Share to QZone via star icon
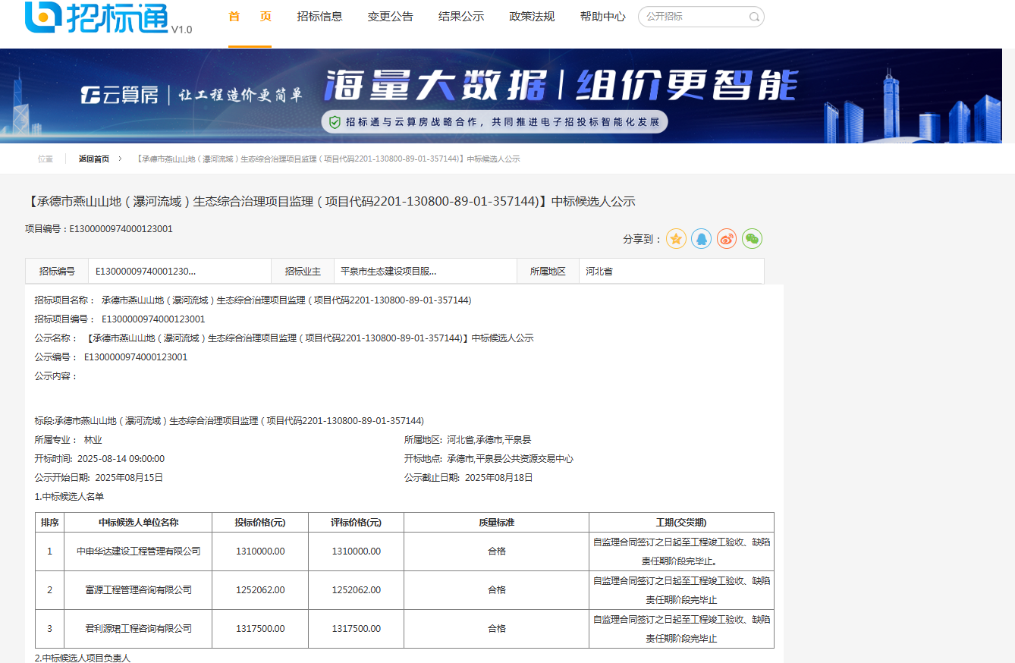This screenshot has width=1015, height=663. tap(676, 239)
